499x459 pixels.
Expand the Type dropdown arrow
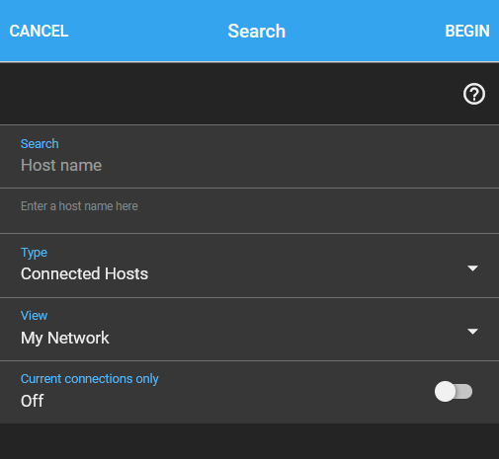point(472,268)
